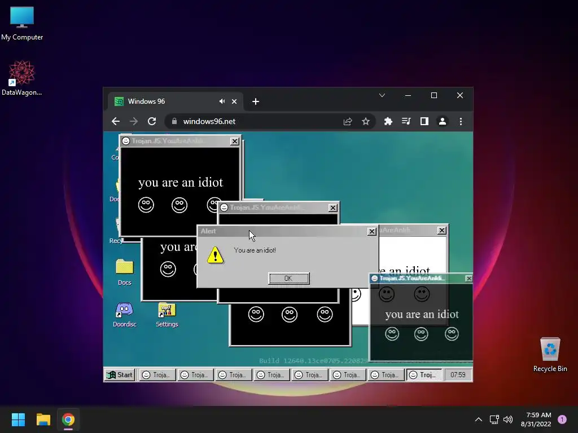Image resolution: width=578 pixels, height=433 pixels.
Task: Open a new Chrome tab
Action: 256,101
